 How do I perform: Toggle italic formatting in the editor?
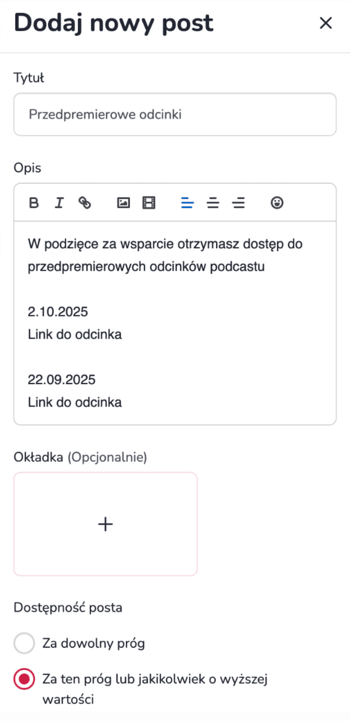[59, 203]
